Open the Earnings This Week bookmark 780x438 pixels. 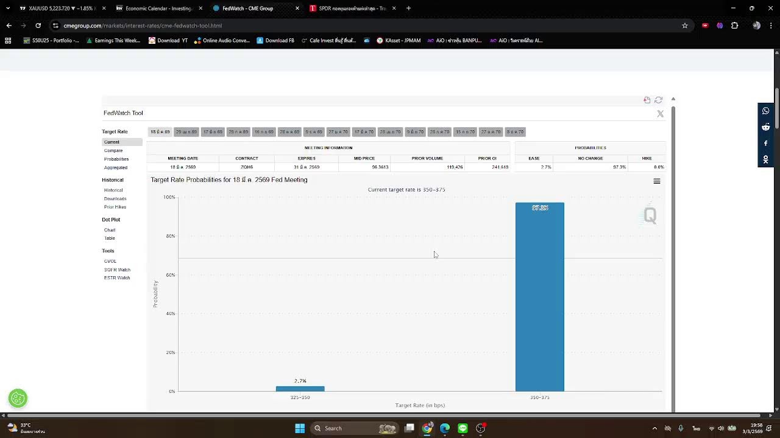(113, 41)
